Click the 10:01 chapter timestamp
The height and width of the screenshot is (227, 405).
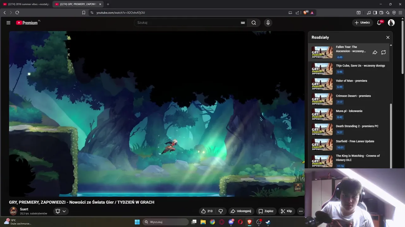click(340, 148)
